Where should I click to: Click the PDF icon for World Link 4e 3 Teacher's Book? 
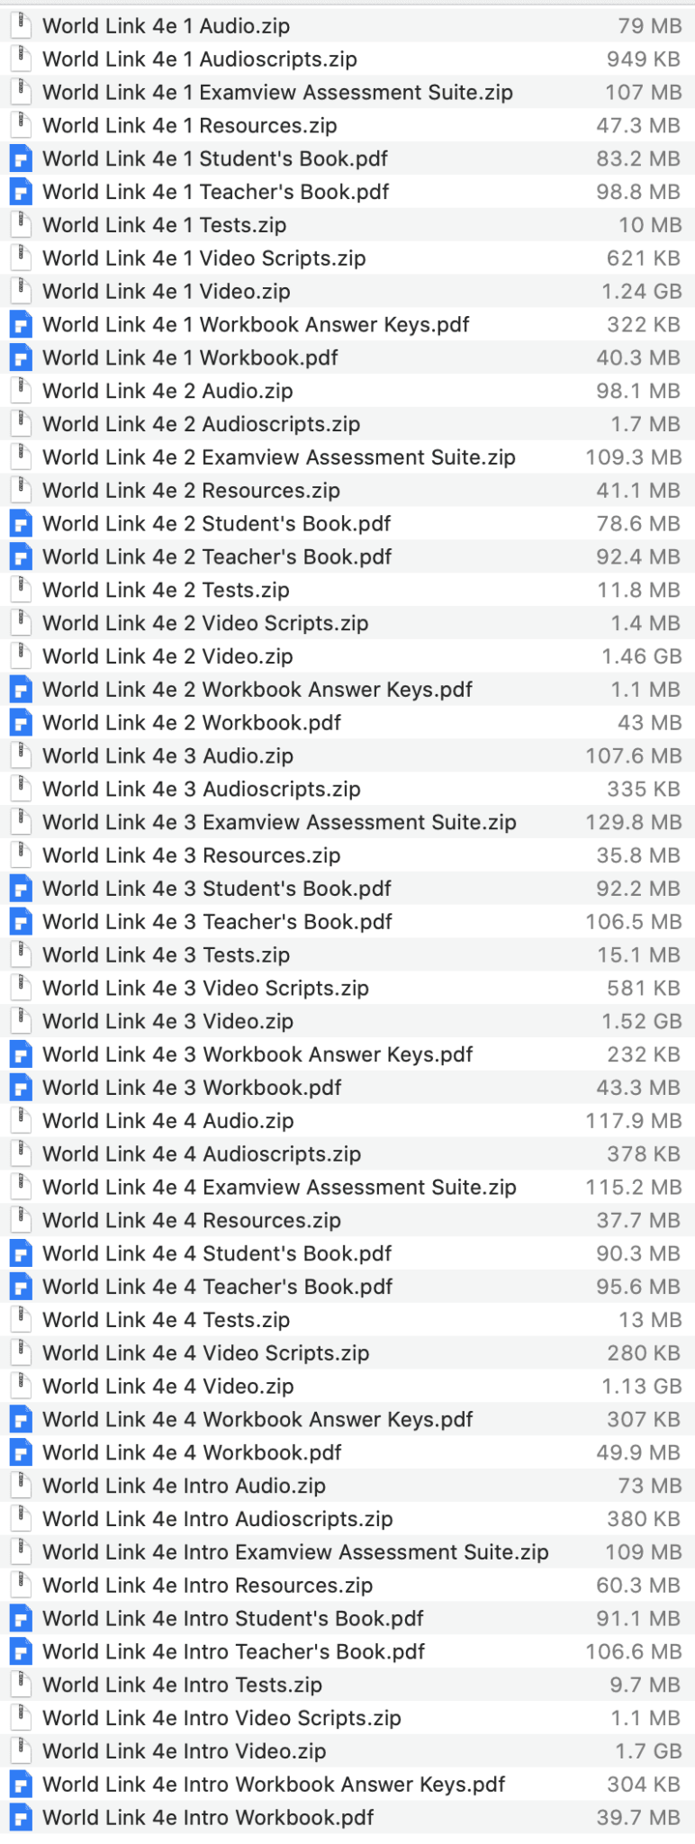20,921
